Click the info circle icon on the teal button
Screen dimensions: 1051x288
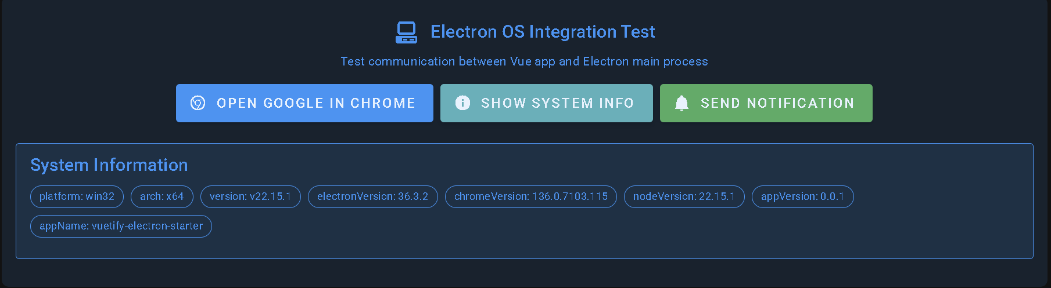point(462,103)
